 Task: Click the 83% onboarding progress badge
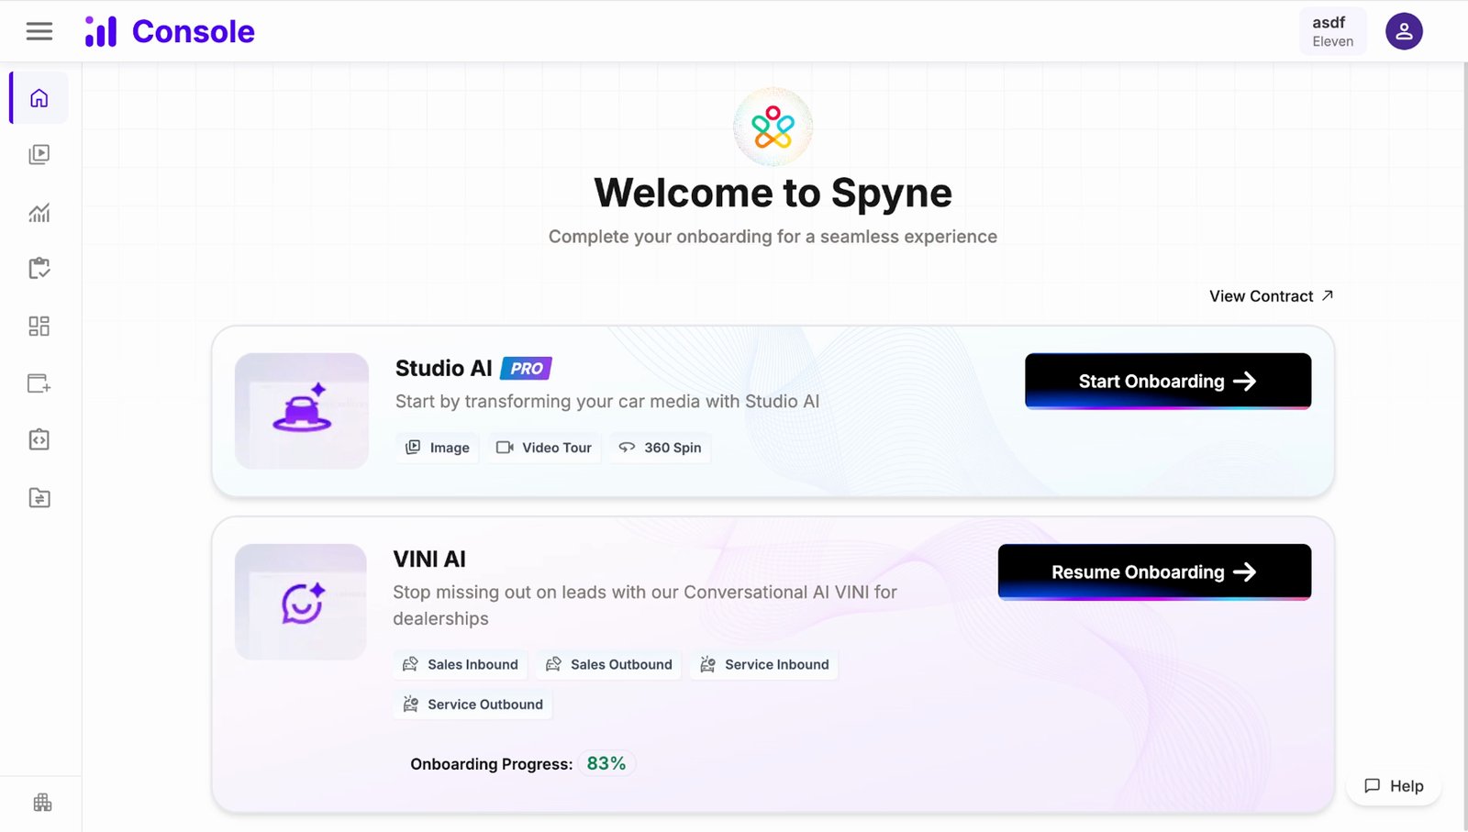tap(606, 763)
